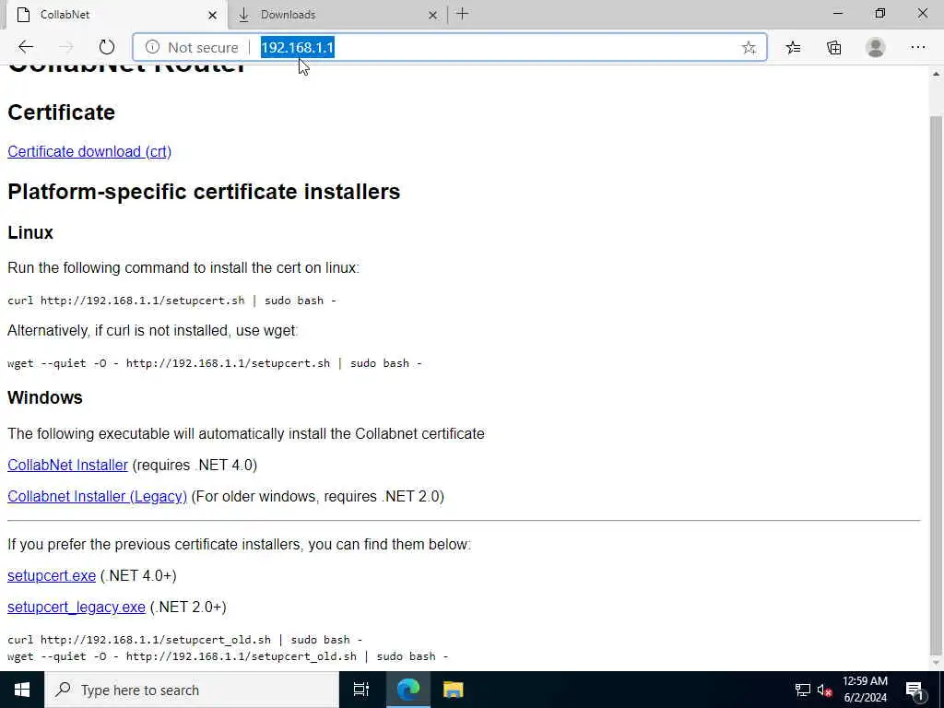Image resolution: width=944 pixels, height=708 pixels.
Task: Download the certificate (crt) link
Action: coord(89,151)
